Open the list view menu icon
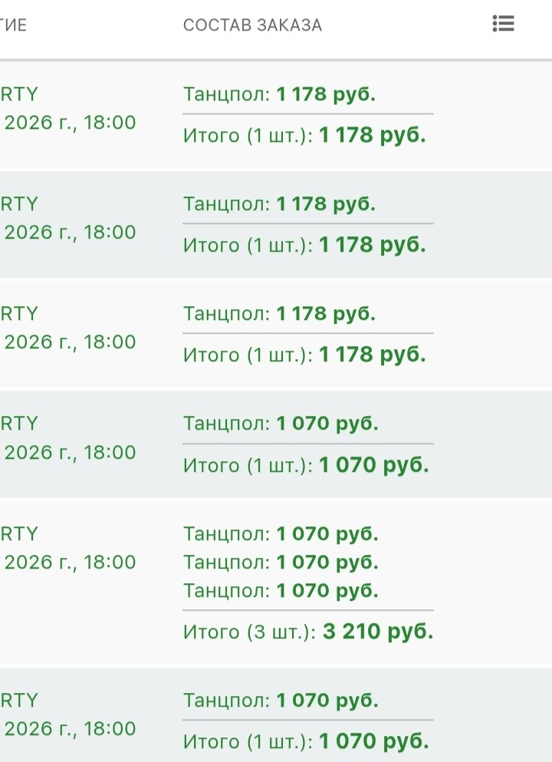 [x=503, y=23]
